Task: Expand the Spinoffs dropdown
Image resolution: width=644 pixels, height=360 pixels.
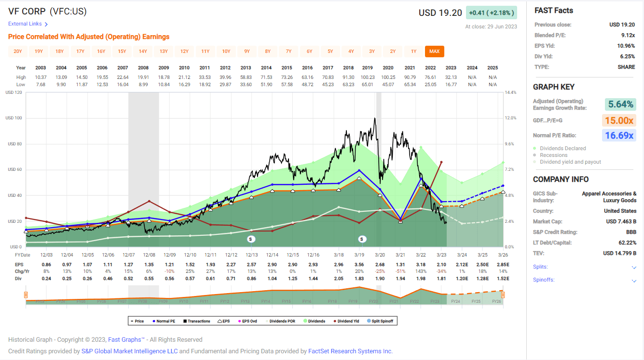Action: click(633, 280)
